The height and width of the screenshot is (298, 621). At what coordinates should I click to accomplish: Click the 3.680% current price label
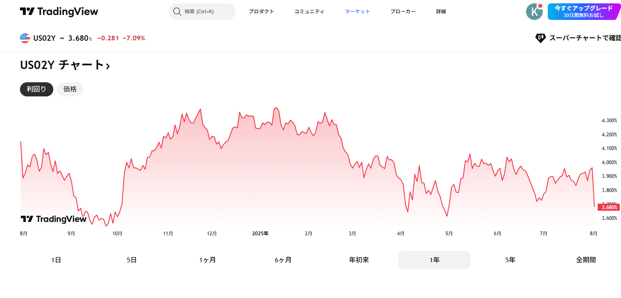point(609,207)
